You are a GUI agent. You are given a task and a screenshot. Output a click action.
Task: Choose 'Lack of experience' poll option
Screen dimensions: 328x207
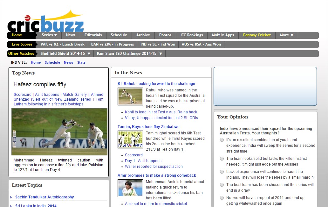pos(222,172)
